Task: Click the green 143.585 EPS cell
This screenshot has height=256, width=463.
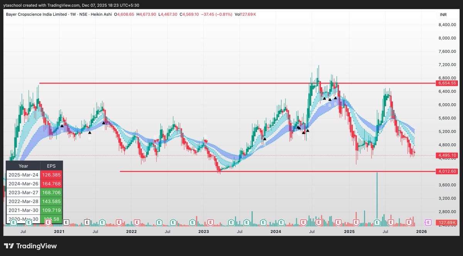Action: [51, 201]
